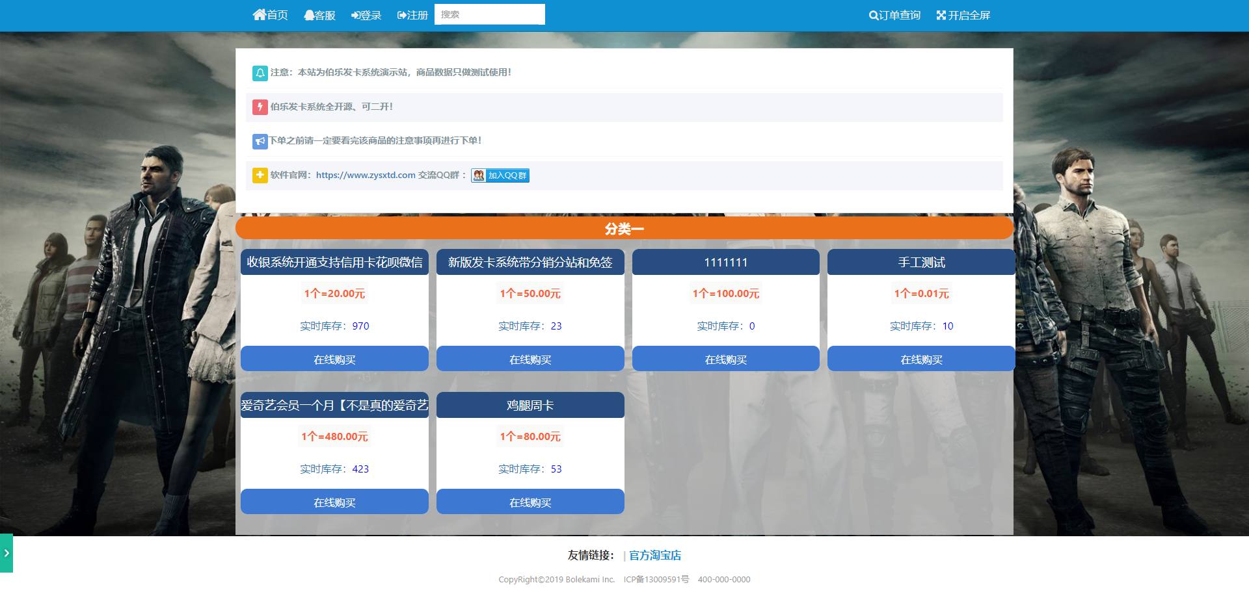Click the blue megaphone announcement icon
Image resolution: width=1249 pixels, height=596 pixels.
tap(260, 141)
